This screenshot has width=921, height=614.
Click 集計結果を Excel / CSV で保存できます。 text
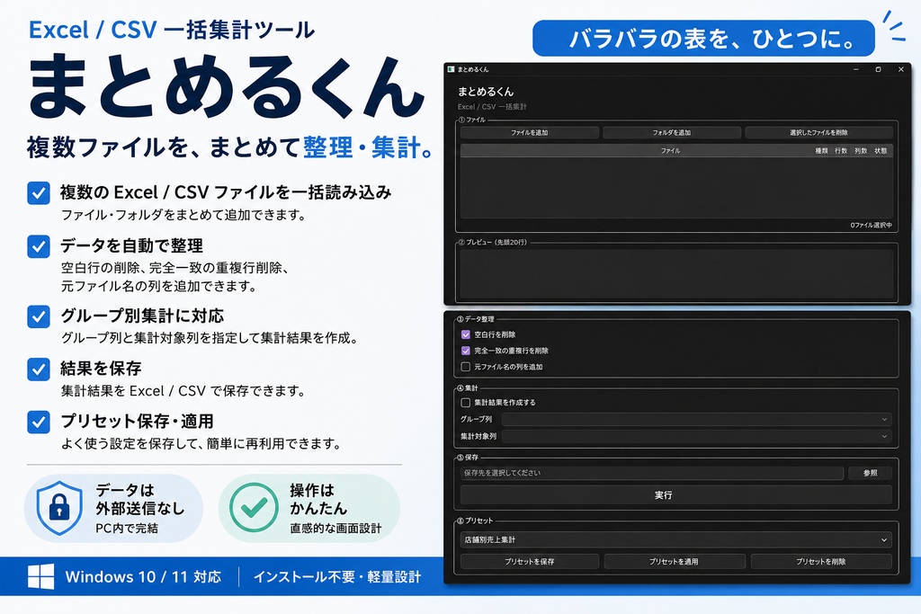(183, 391)
